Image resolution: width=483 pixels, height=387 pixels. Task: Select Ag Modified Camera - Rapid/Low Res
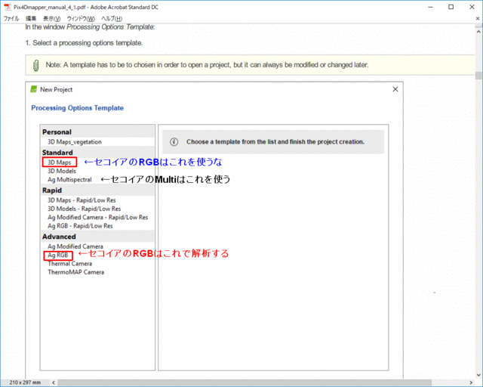97,217
